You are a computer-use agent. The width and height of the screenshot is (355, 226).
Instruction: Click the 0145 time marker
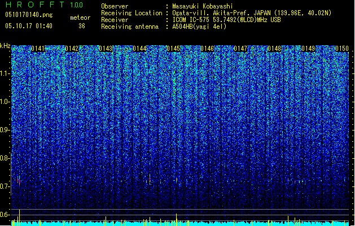point(173,49)
